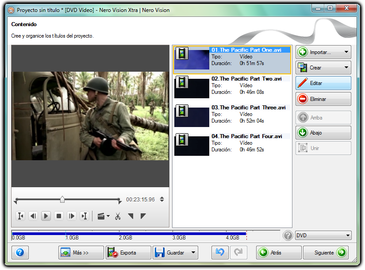Click the right trim marker on seek bar
The image size is (365, 270).
pos(119,201)
